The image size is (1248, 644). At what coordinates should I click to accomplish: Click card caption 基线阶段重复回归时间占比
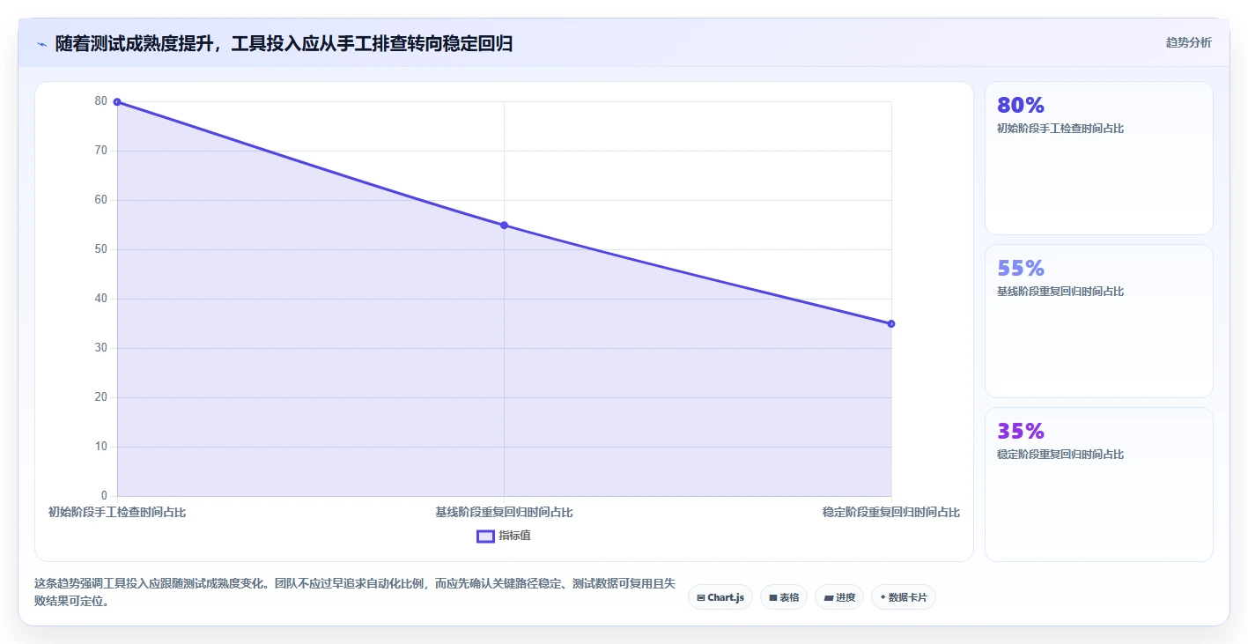pyautogui.click(x=1060, y=292)
